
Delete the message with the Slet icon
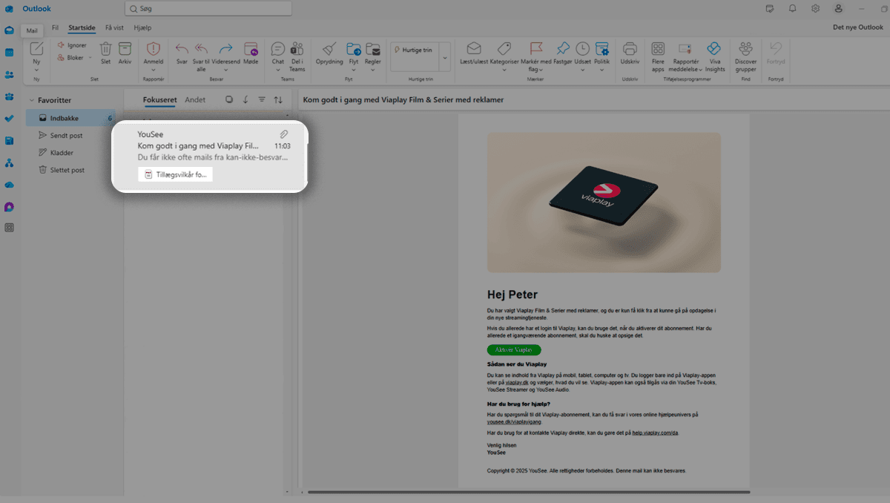105,49
